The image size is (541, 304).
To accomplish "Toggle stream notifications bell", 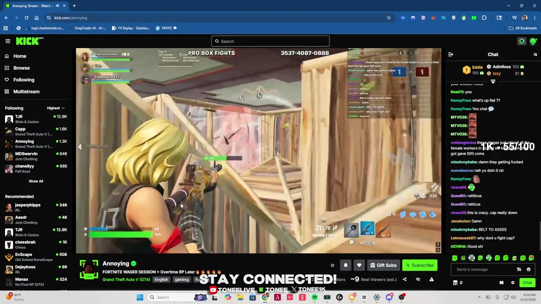I will pyautogui.click(x=345, y=265).
